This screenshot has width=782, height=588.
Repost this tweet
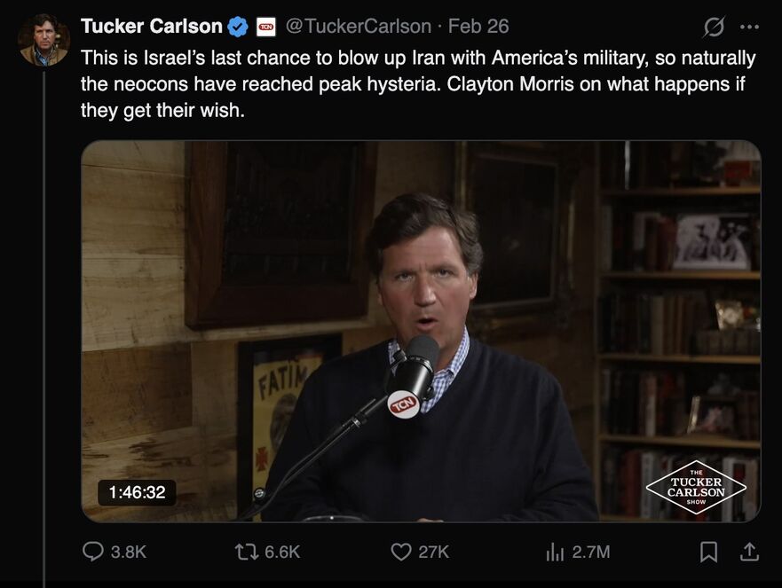(x=246, y=552)
